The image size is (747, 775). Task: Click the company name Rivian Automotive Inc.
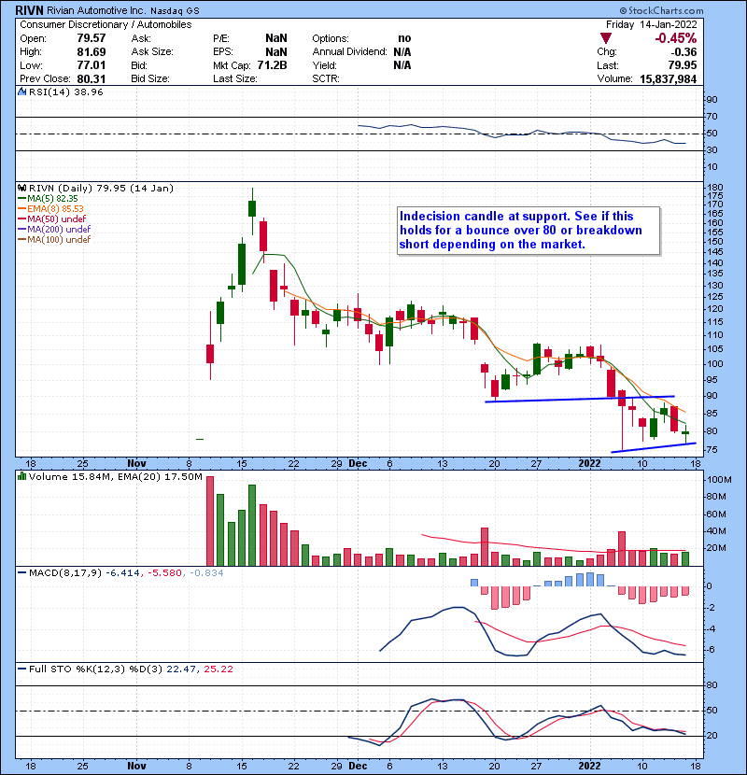click(x=96, y=10)
